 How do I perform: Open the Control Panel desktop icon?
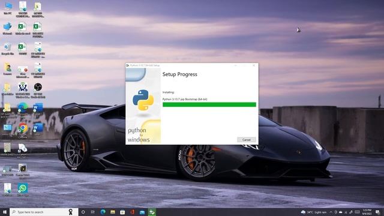pyautogui.click(x=8, y=130)
